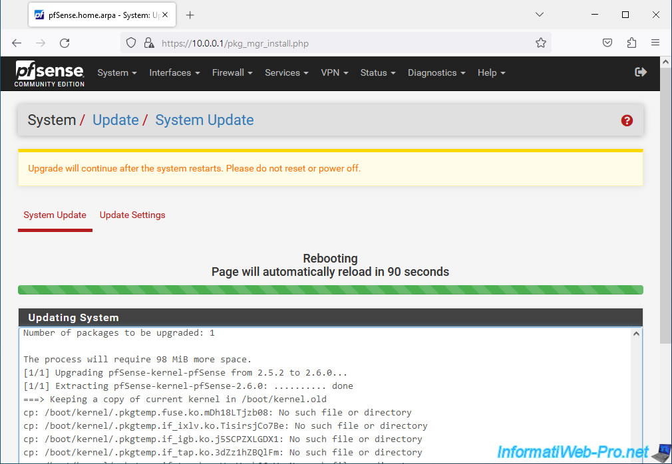The image size is (672, 464).
Task: Select the System Update tab
Action: click(x=55, y=215)
